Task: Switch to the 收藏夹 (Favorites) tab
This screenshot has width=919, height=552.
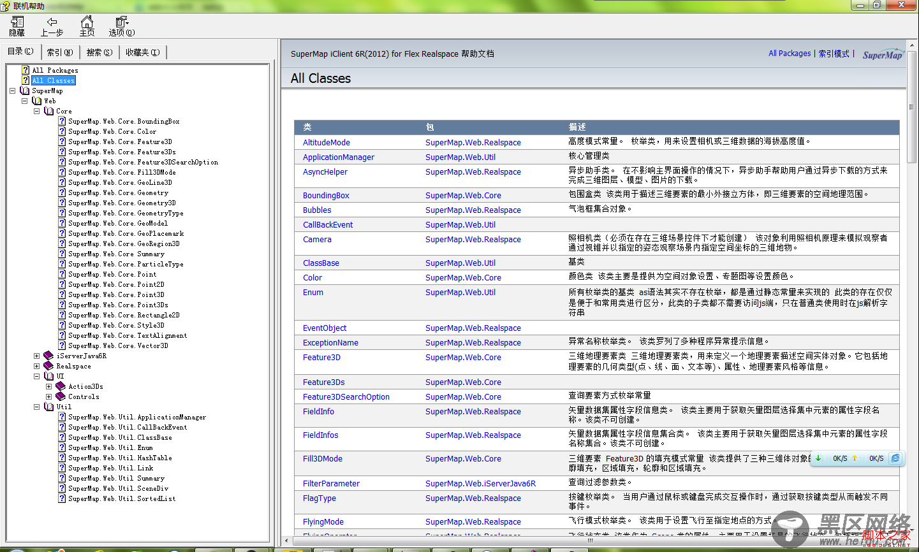Action: pyautogui.click(x=143, y=52)
